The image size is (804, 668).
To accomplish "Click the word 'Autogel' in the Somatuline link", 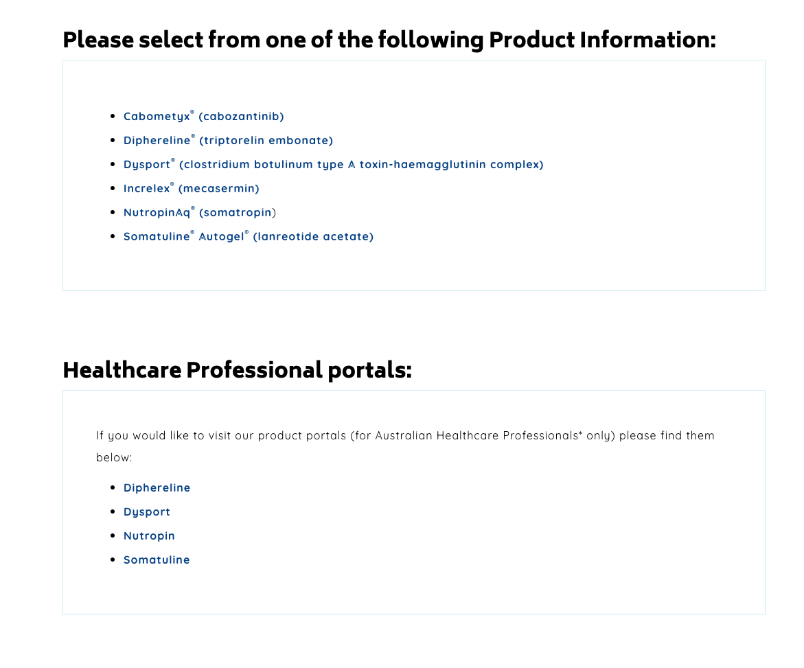I will [221, 237].
